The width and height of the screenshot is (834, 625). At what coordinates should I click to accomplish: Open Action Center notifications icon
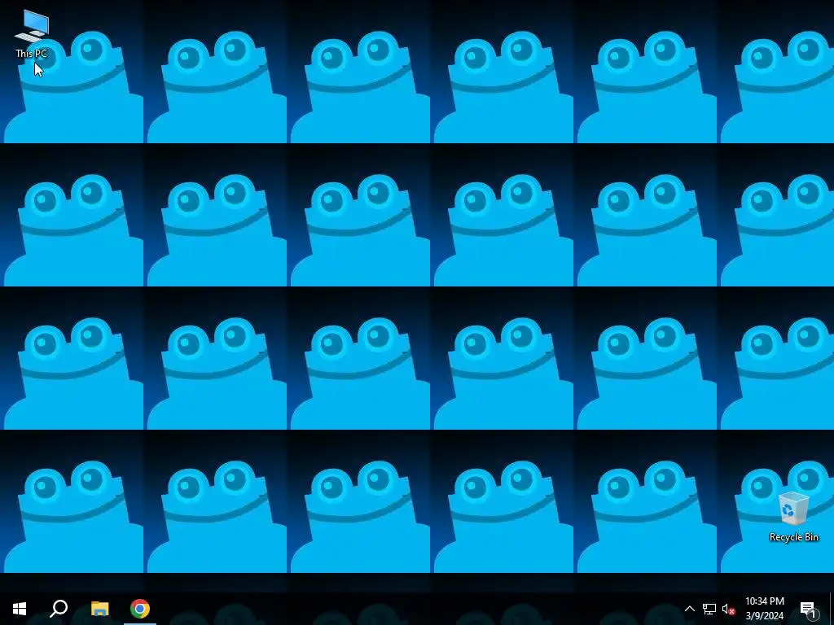coord(808,609)
